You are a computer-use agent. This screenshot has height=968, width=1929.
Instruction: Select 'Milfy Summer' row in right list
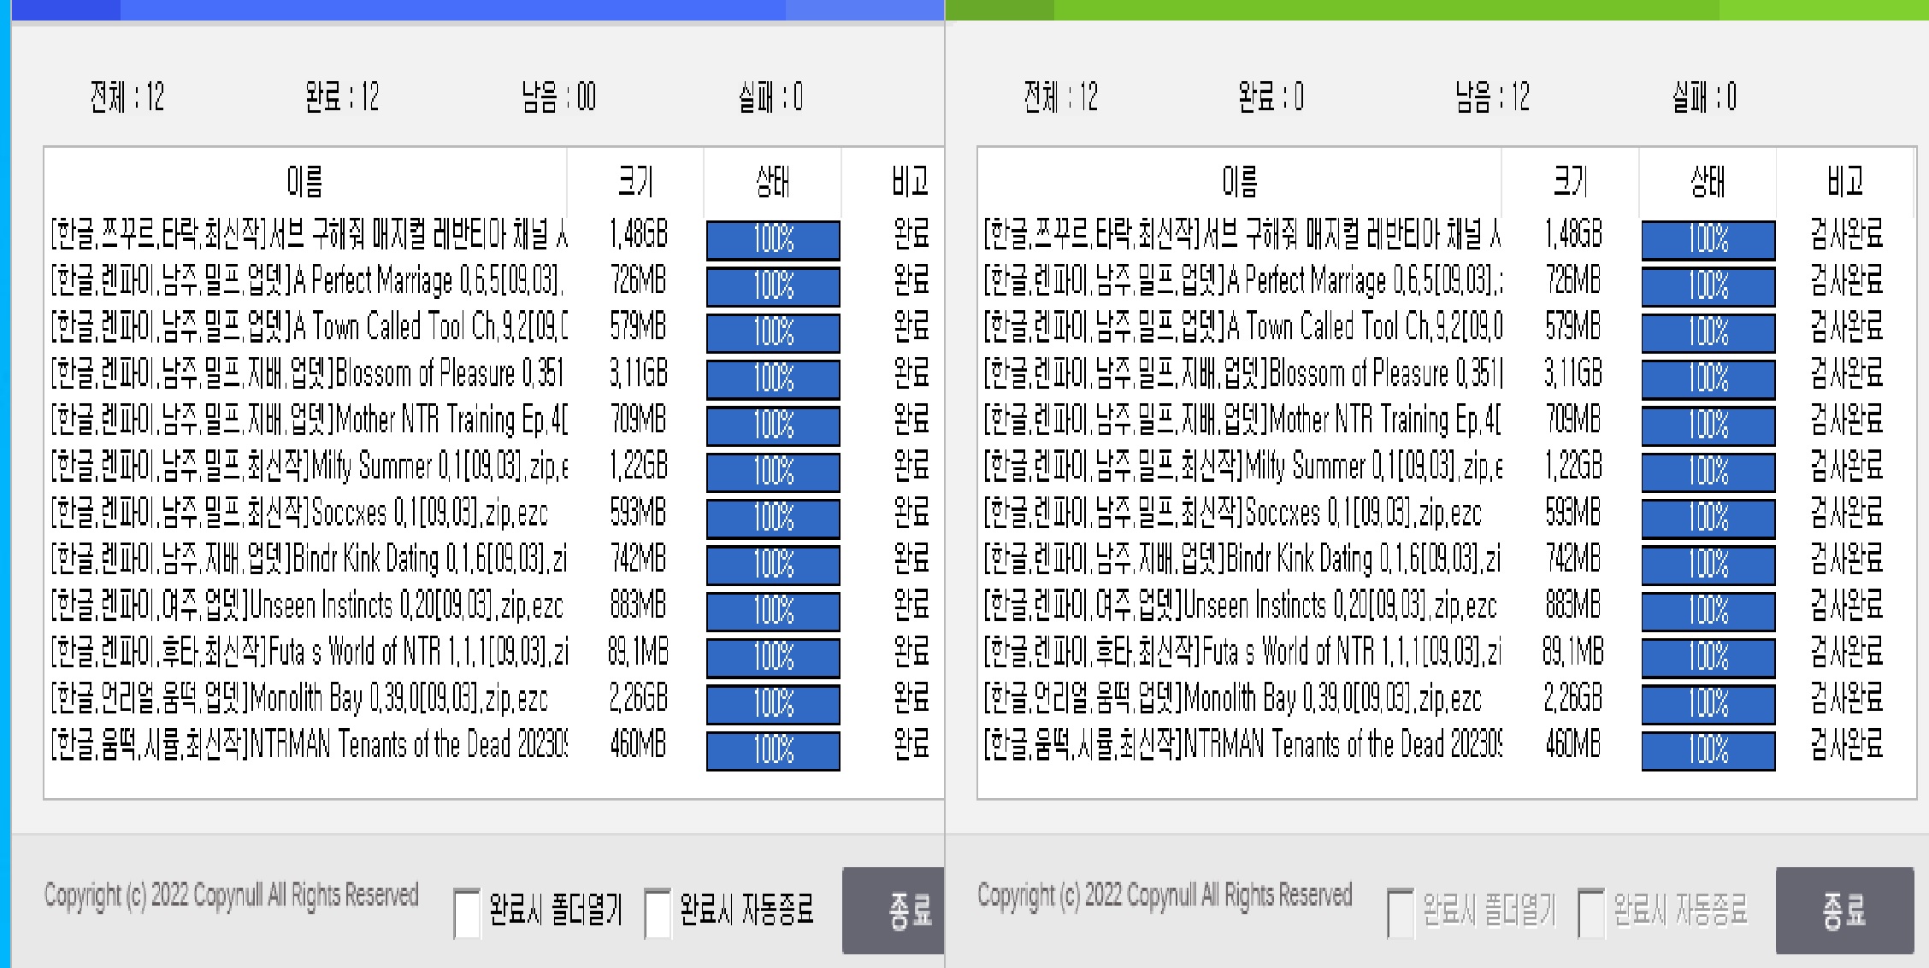point(1240,466)
